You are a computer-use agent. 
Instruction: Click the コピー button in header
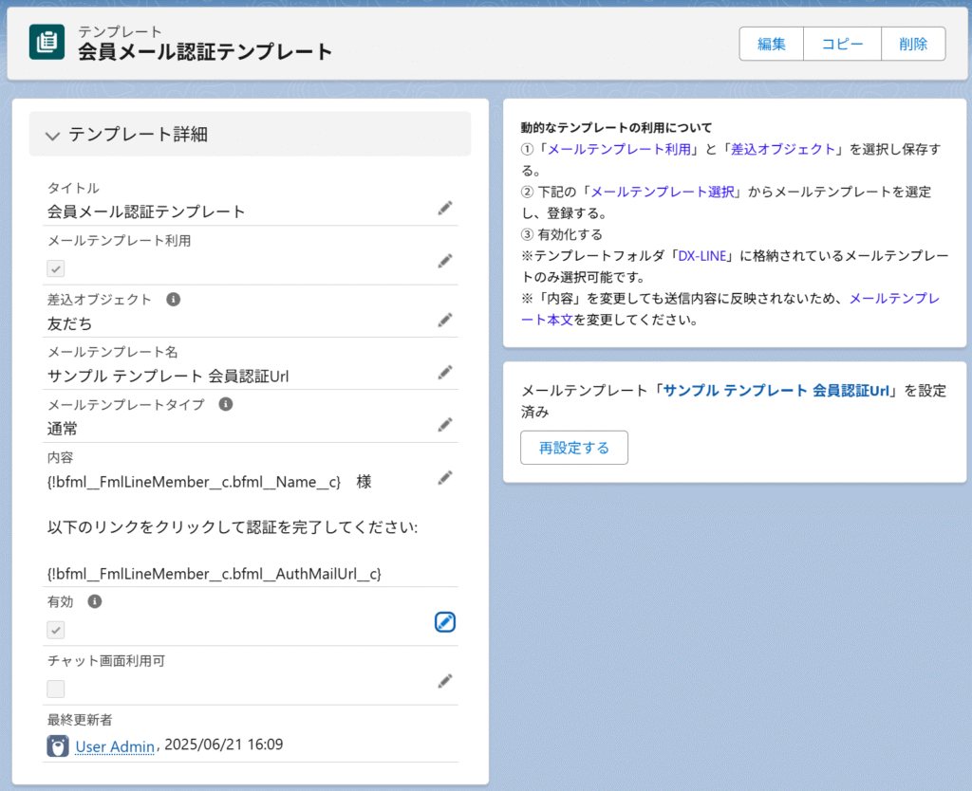(x=842, y=44)
